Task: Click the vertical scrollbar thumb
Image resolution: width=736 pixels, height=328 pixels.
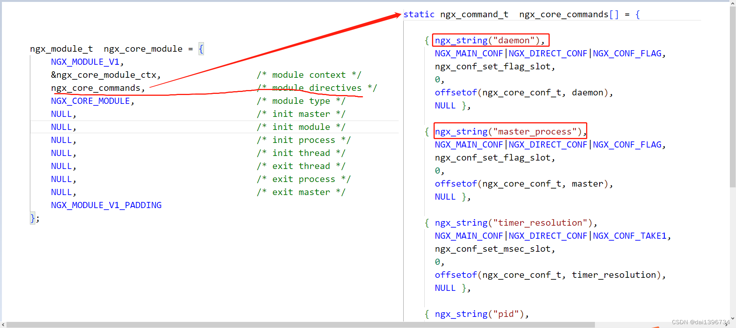Action: 733,98
